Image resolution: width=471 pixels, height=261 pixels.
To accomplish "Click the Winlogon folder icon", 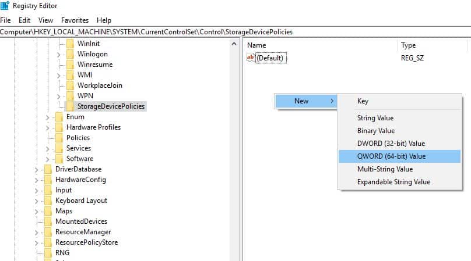I will point(70,54).
